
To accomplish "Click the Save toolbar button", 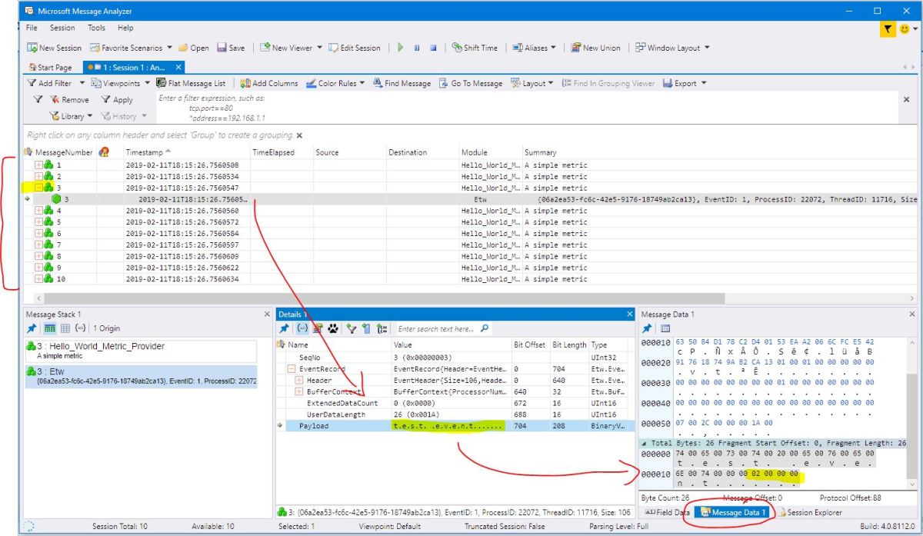I will tap(228, 48).
